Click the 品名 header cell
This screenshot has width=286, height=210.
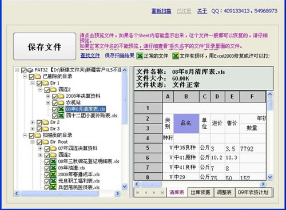click(x=186, y=123)
